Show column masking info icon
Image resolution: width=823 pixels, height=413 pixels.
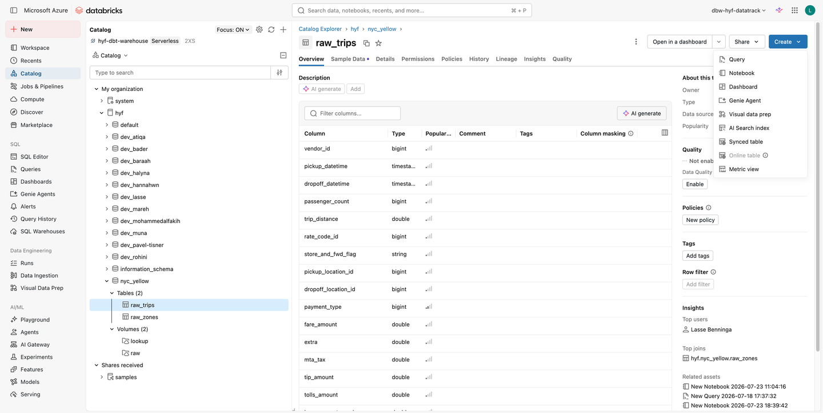[x=631, y=134]
